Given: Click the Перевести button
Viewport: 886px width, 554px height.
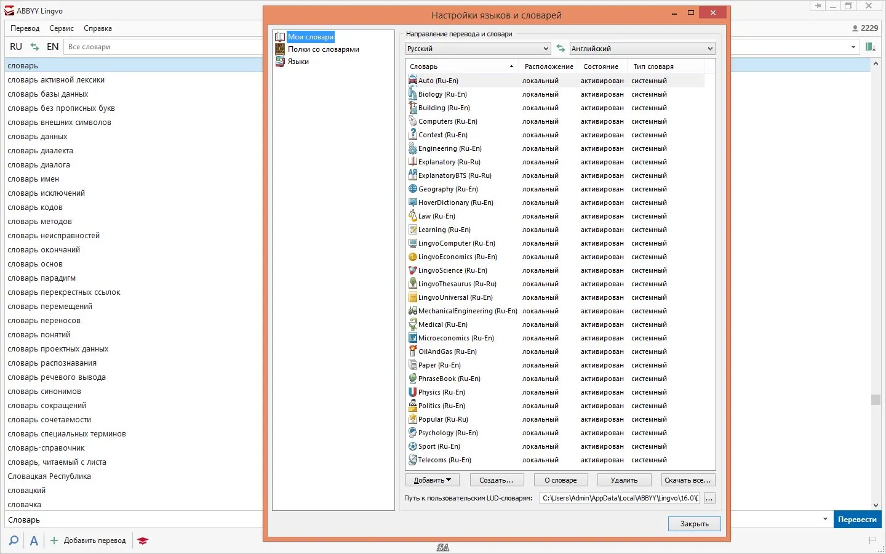Looking at the screenshot, I should click(857, 520).
